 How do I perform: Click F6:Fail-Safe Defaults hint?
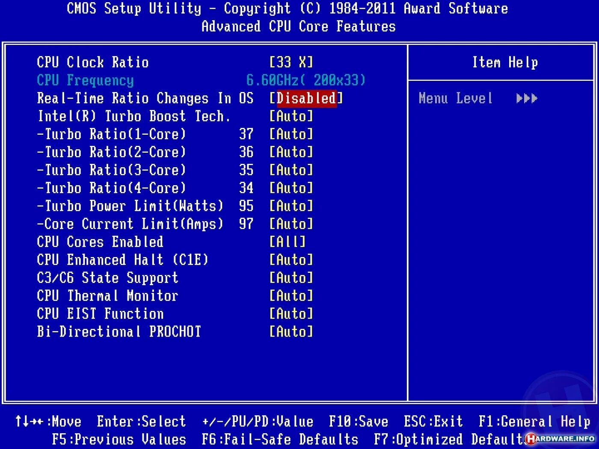(280, 440)
